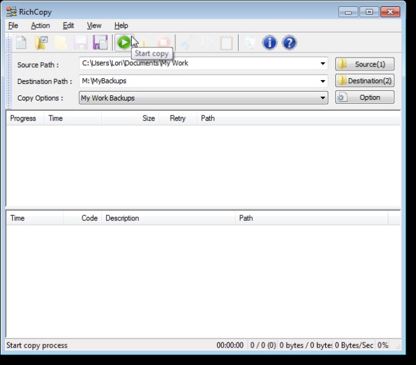Click the Source(1) folder button
416x365 pixels.
[365, 64]
